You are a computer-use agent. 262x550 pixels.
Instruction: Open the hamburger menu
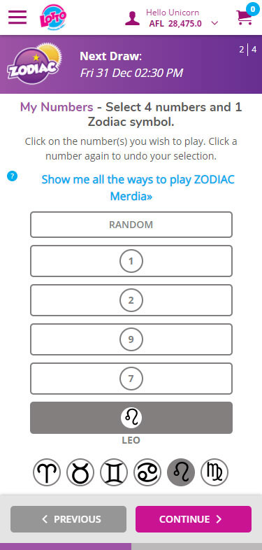click(17, 17)
